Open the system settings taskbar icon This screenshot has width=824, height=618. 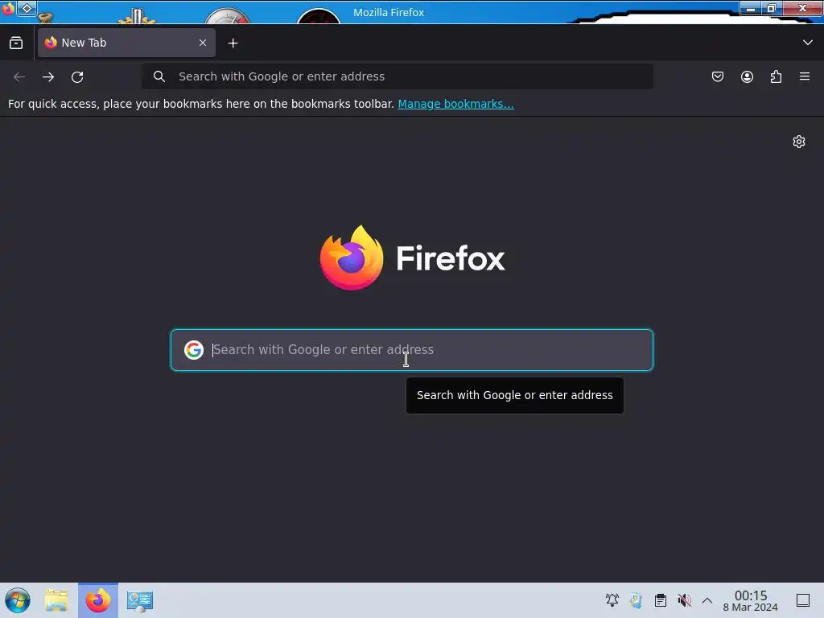[x=140, y=600]
